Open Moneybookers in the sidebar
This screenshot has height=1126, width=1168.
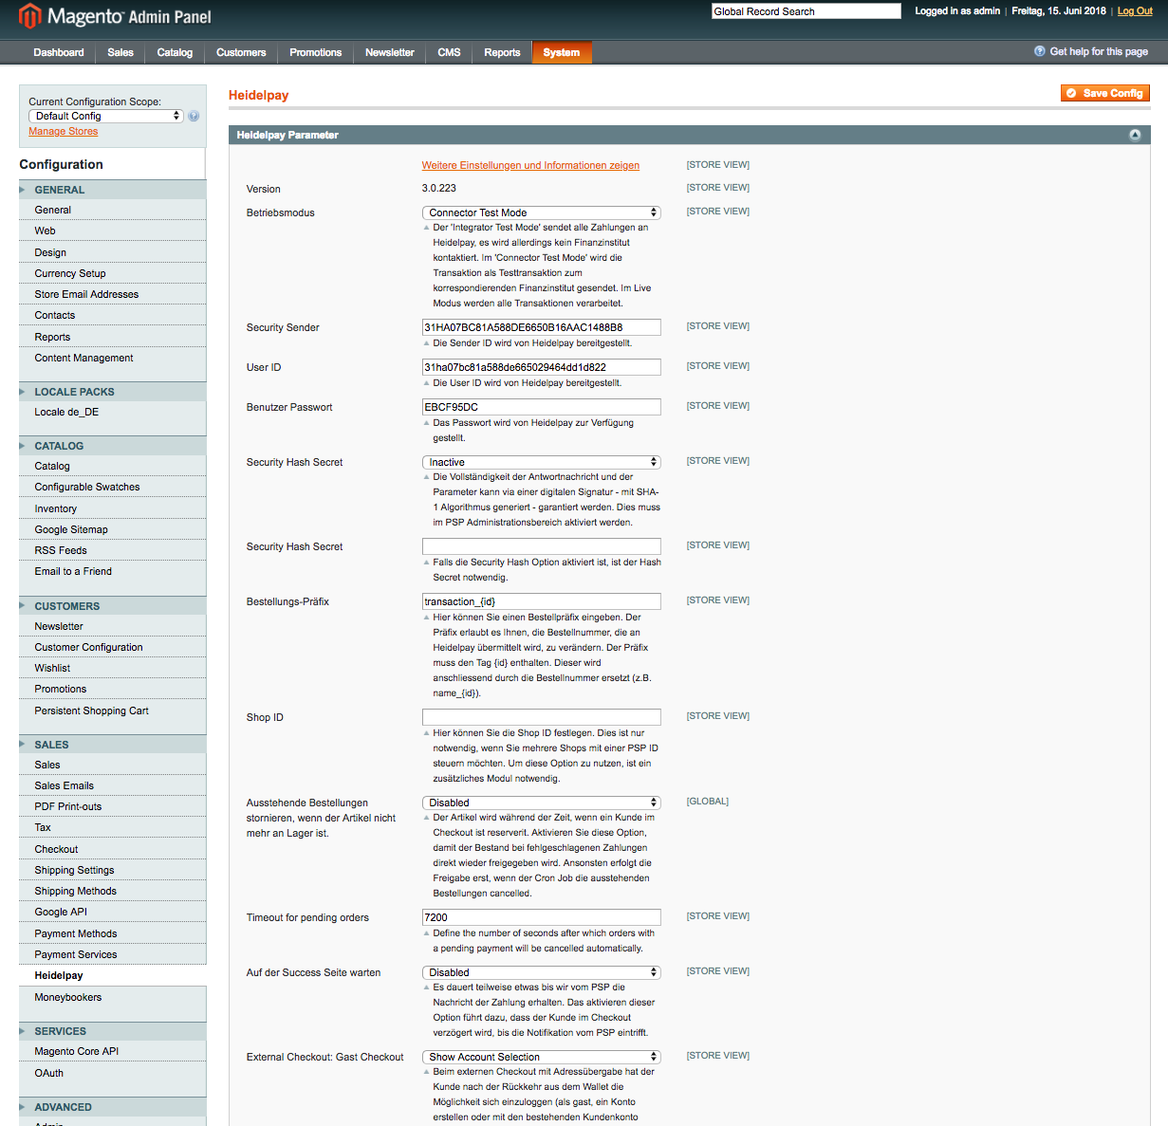113,997
